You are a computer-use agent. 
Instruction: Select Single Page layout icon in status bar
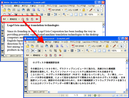(x=113, y=95)
